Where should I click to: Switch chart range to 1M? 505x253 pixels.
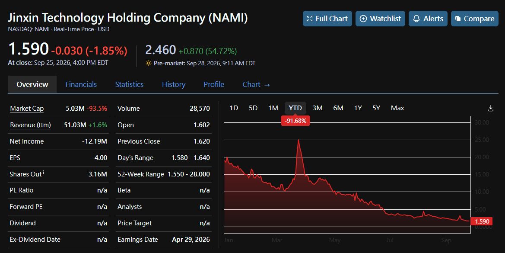point(273,108)
